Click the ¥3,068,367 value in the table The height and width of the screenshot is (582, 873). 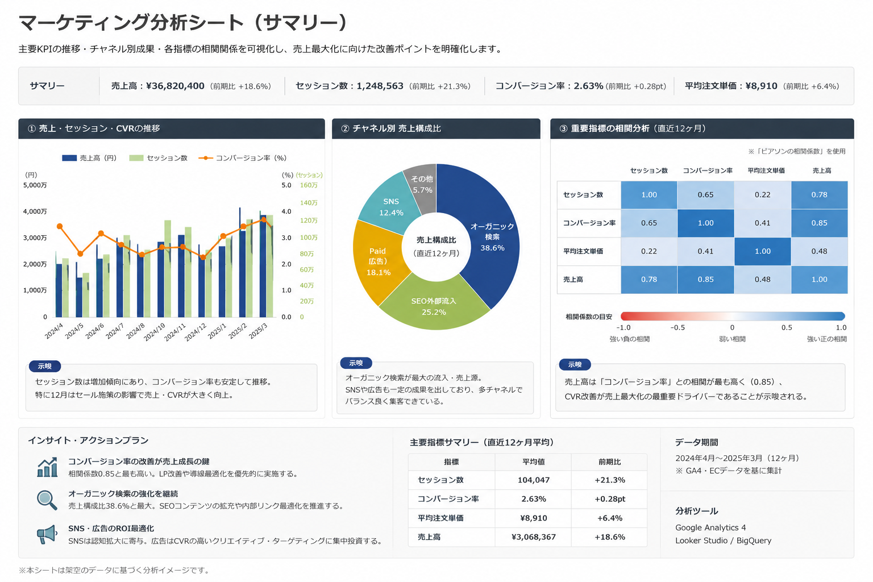click(534, 537)
